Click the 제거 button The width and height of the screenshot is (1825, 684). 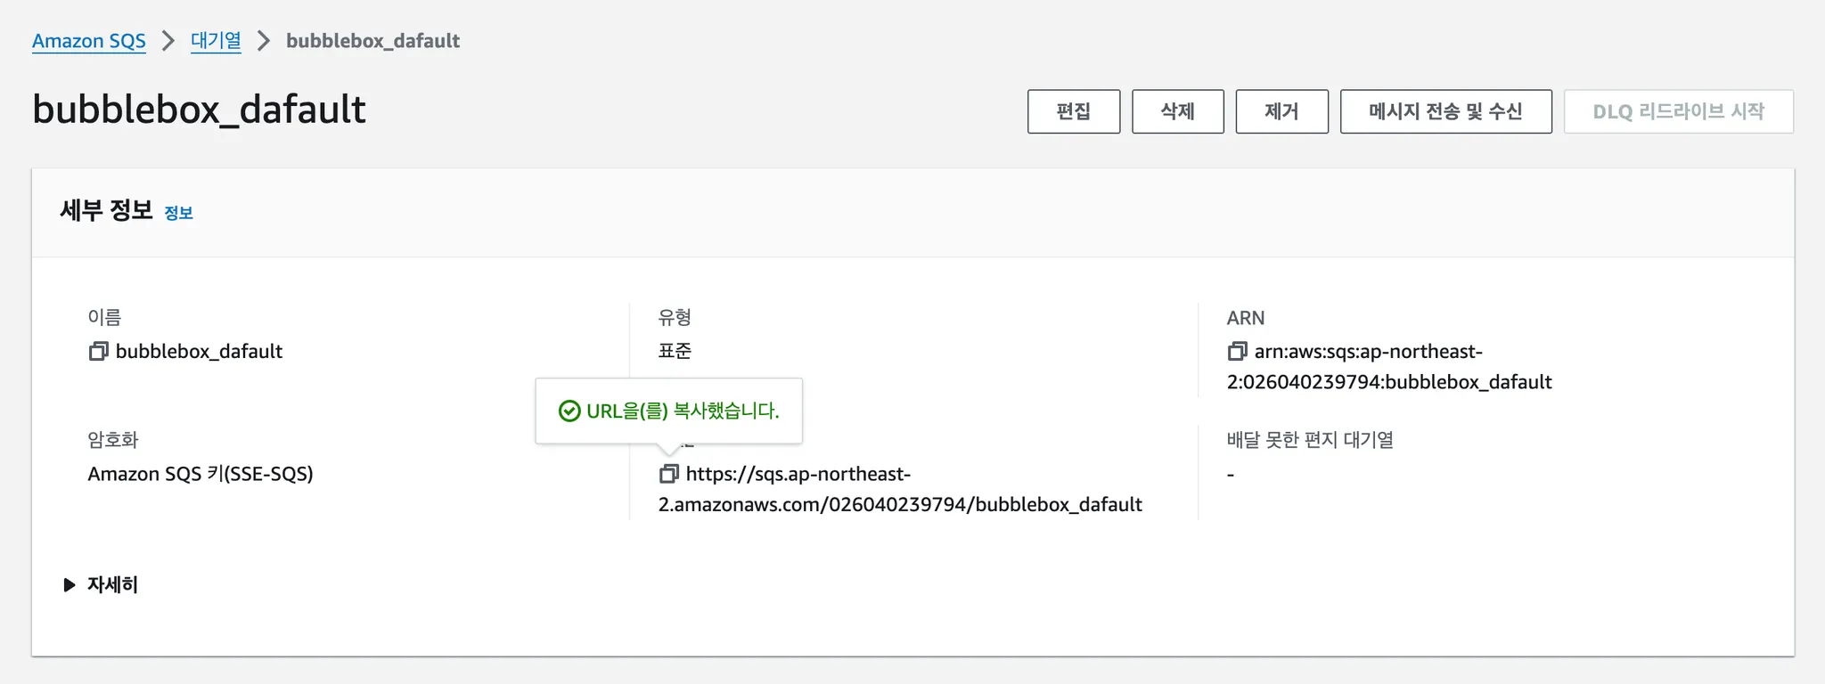point(1282,111)
